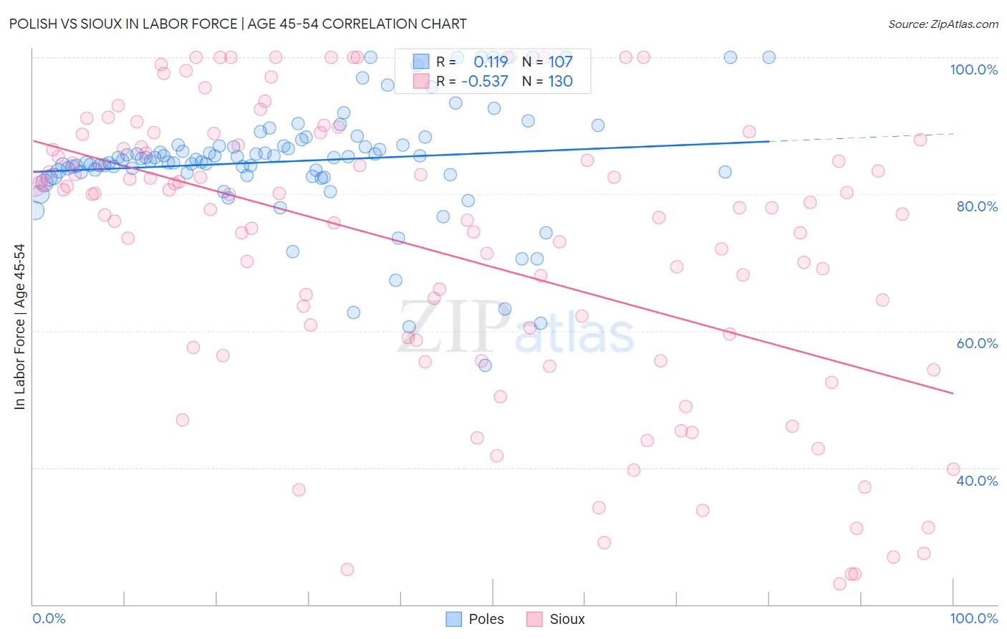Image resolution: width=1007 pixels, height=639 pixels.
Task: Click the chart title text
Action: (x=238, y=24)
